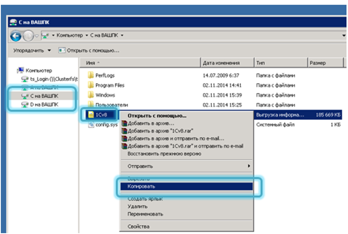
Task: Click size 185 669 КБ of 1Cv8
Action: (328, 114)
